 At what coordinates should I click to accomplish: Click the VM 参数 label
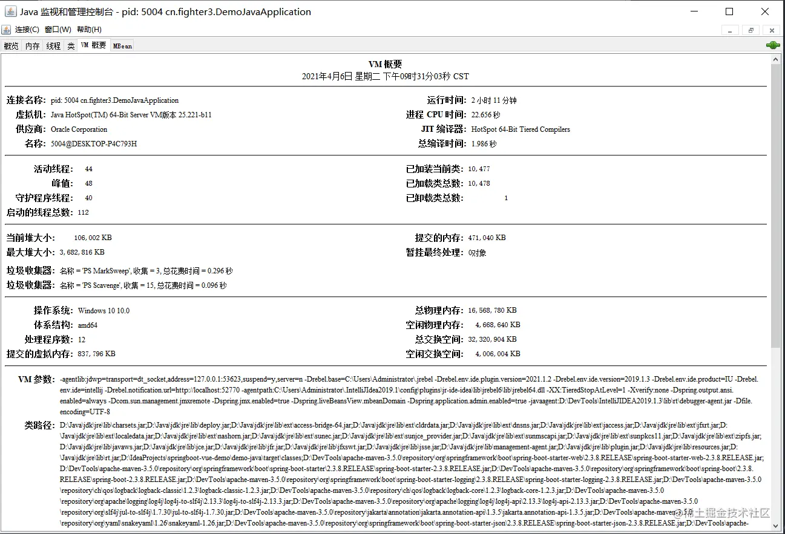(37, 380)
